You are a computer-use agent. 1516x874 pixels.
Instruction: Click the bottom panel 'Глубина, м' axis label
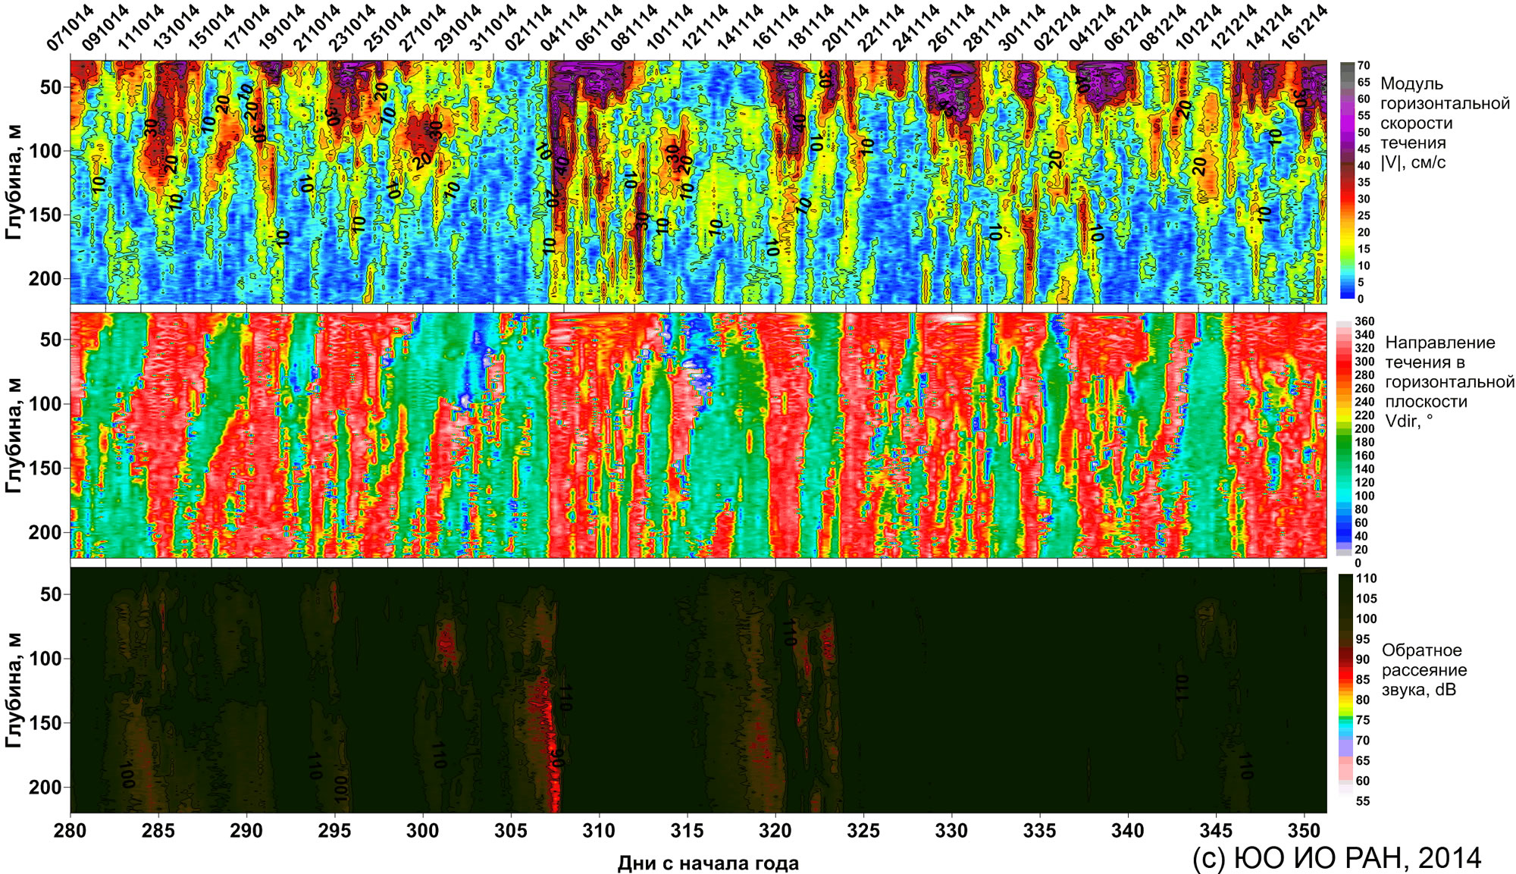point(13,690)
